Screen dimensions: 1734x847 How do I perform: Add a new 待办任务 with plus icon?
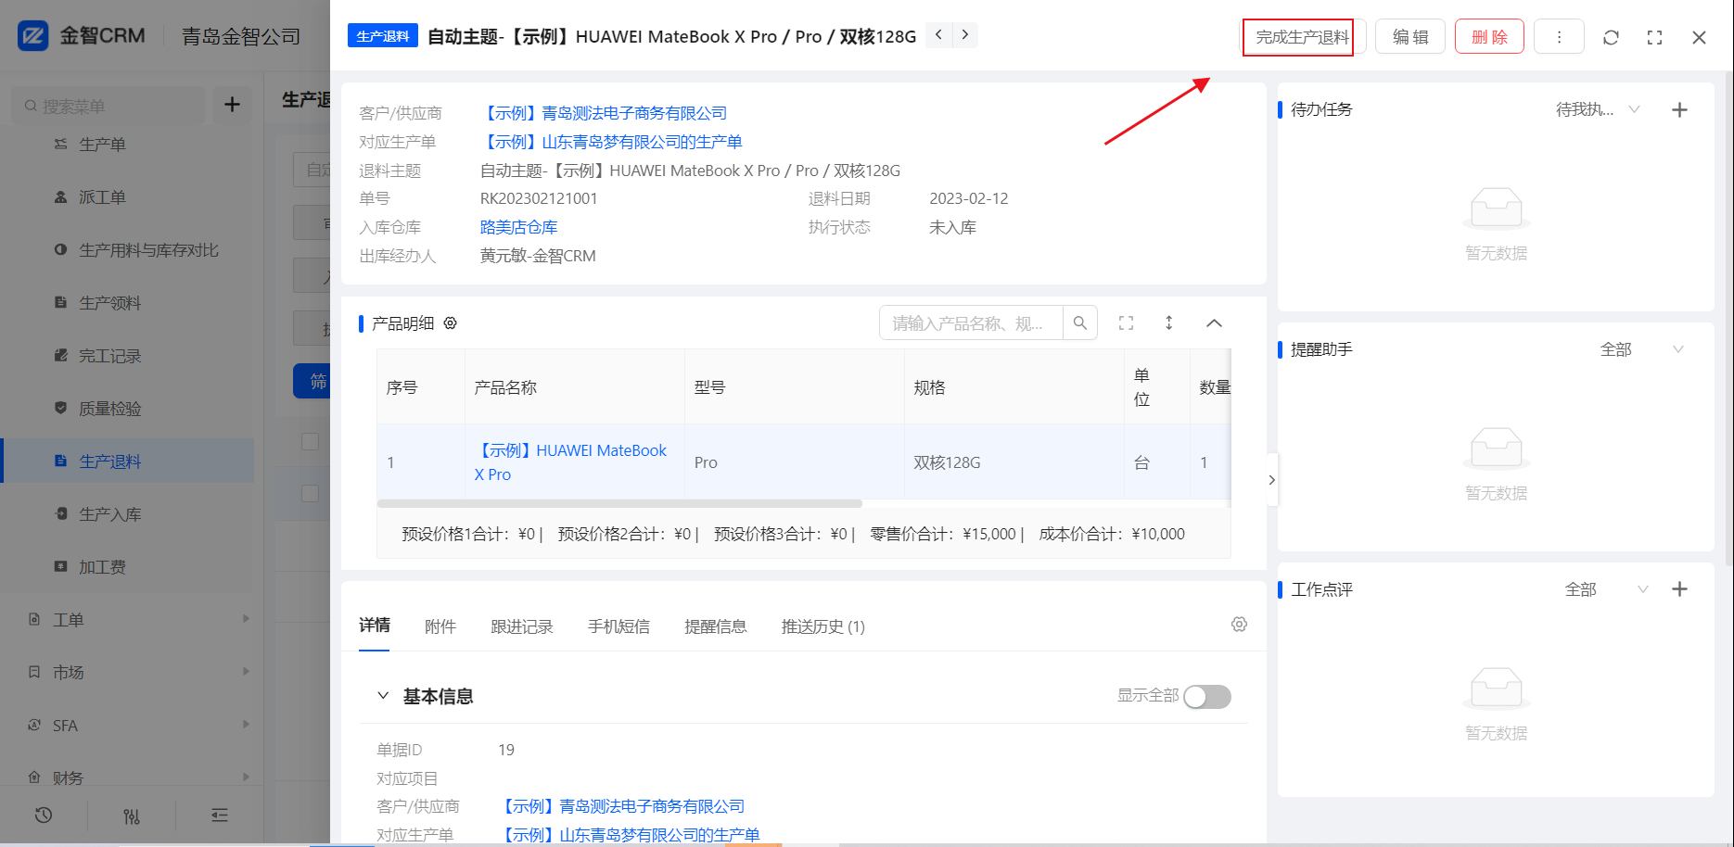(x=1679, y=109)
